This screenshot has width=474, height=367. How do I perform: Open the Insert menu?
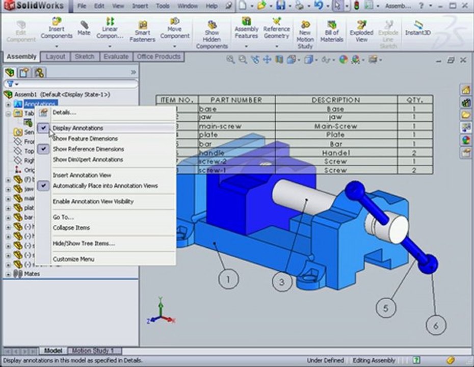coord(140,6)
